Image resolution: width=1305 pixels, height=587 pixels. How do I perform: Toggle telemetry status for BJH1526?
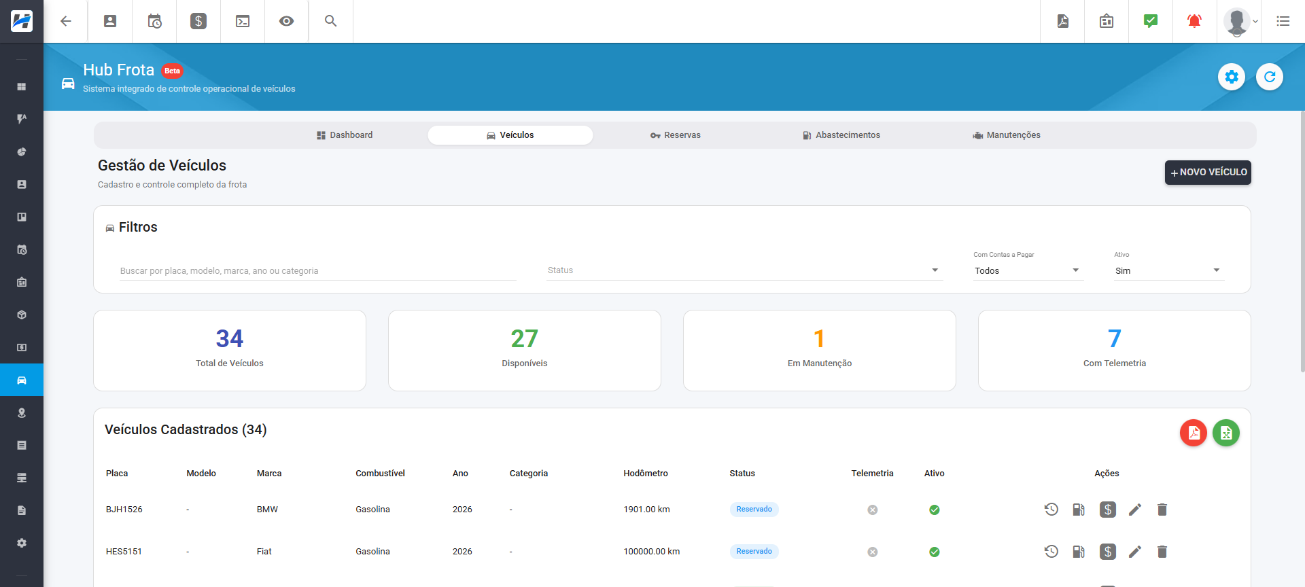[873, 510]
